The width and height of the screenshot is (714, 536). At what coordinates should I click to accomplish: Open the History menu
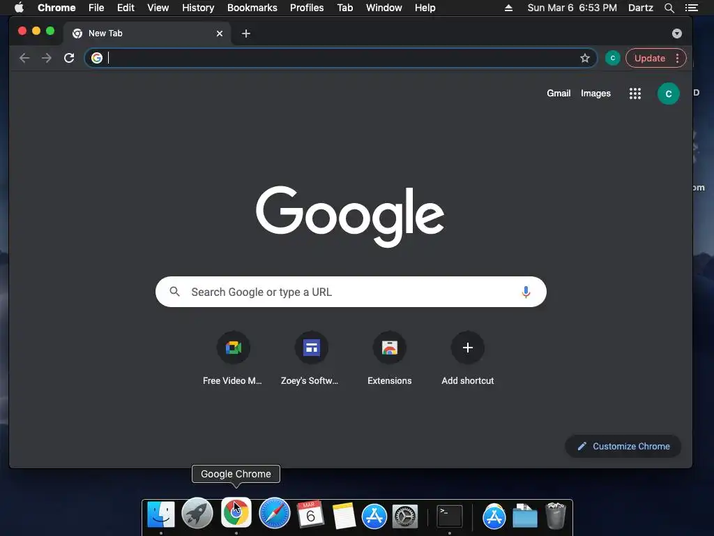[198, 8]
